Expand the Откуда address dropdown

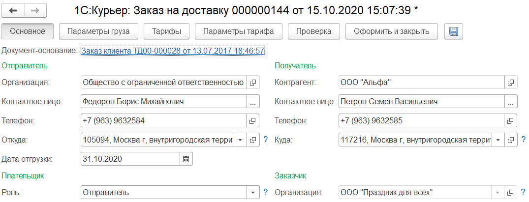(240, 140)
